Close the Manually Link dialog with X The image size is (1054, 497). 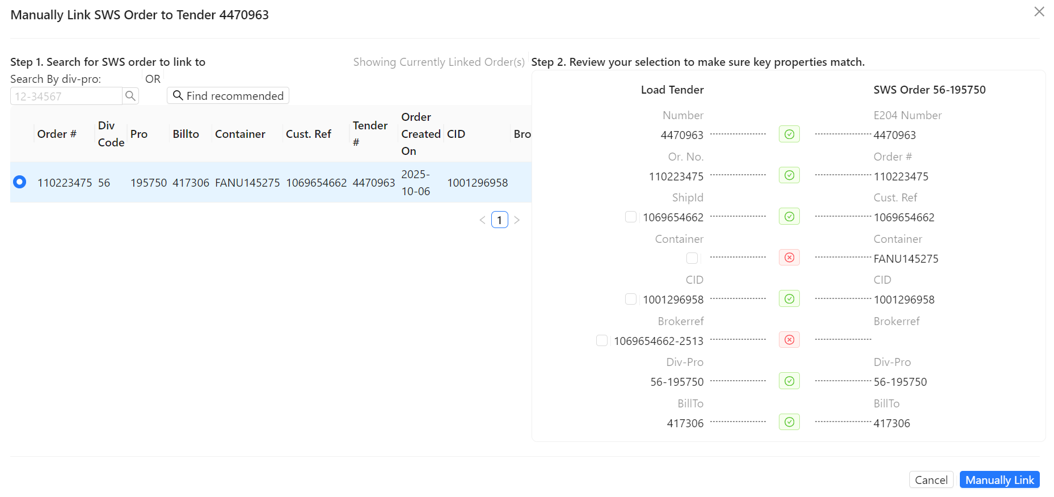(x=1039, y=12)
